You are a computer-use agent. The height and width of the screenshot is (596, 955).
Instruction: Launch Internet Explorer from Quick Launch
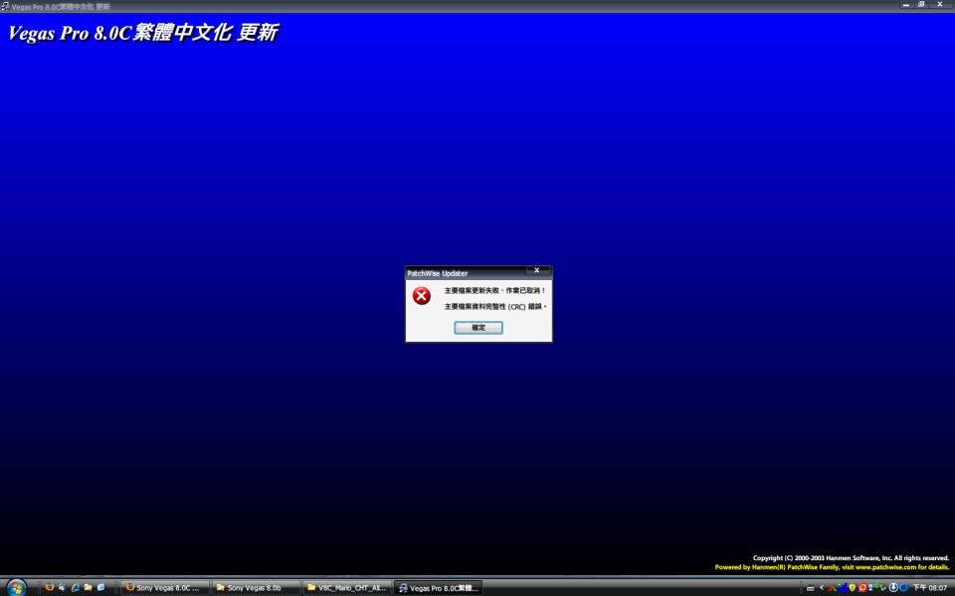[76, 587]
